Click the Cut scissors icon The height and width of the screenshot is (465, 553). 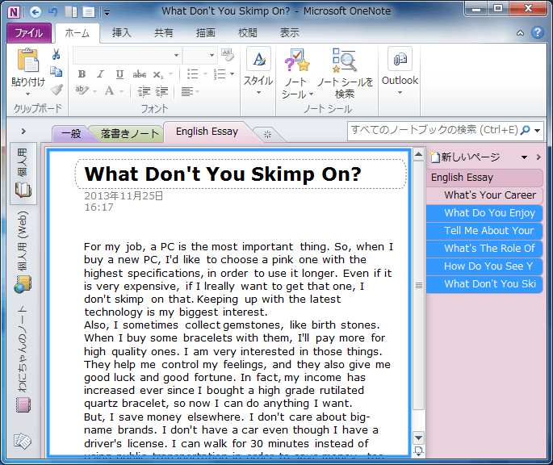point(57,54)
